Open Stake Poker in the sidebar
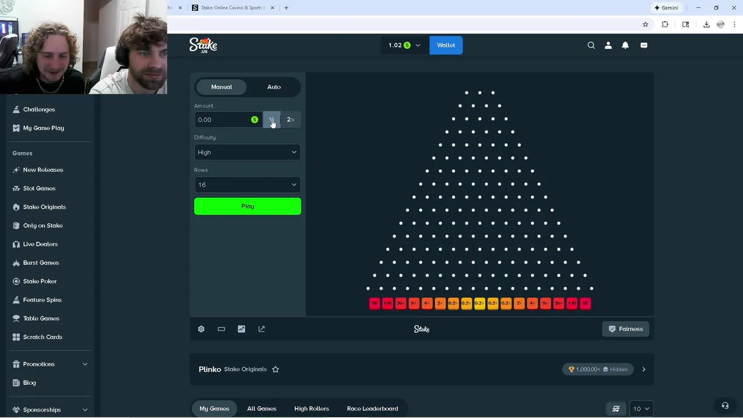Screen dimensions: 743x418 [39, 281]
